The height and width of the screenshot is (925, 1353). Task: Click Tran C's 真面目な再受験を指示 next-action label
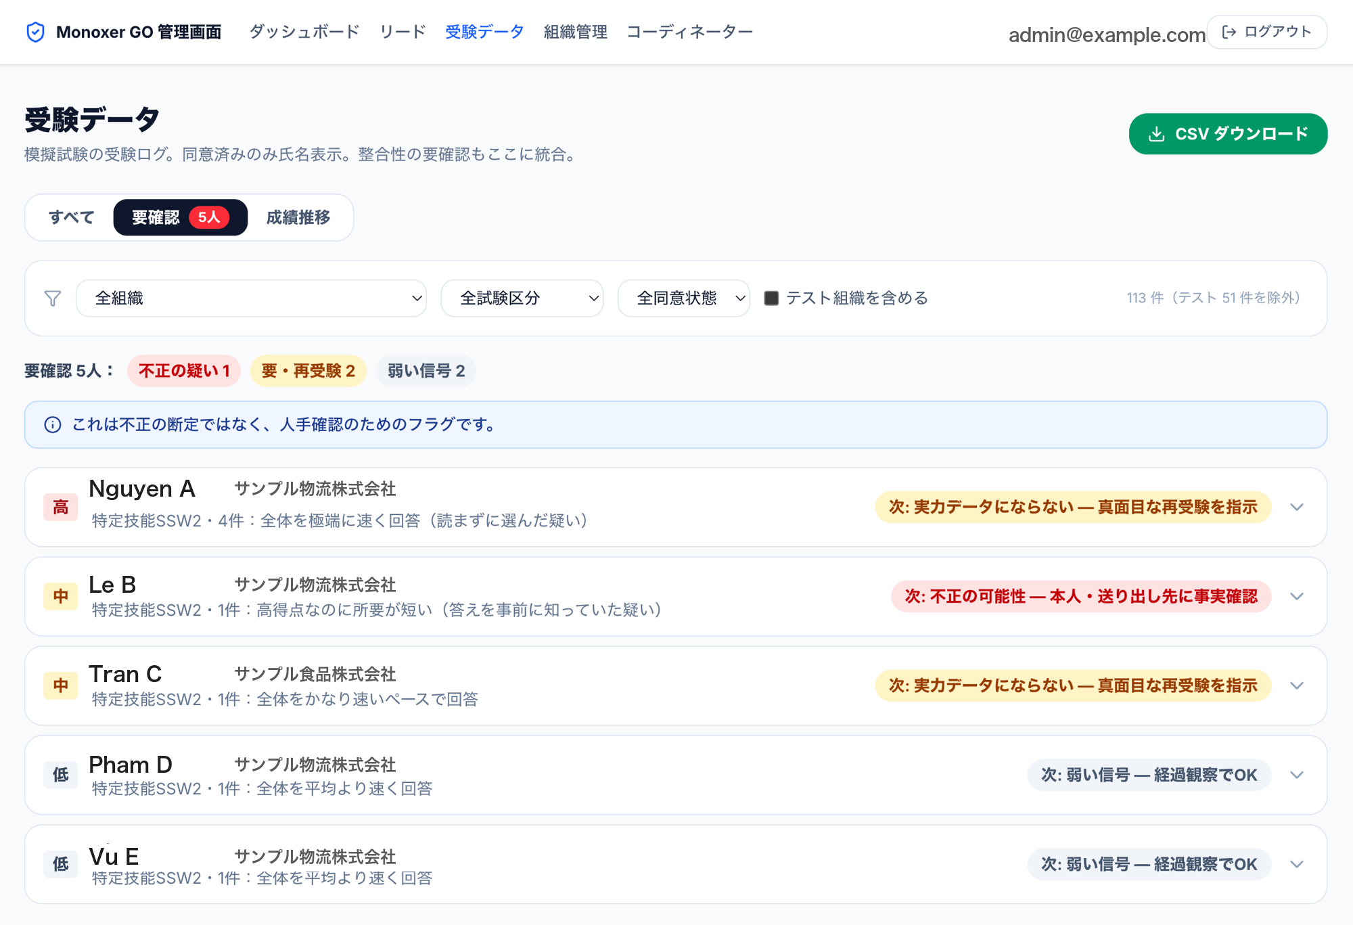pos(1073,685)
